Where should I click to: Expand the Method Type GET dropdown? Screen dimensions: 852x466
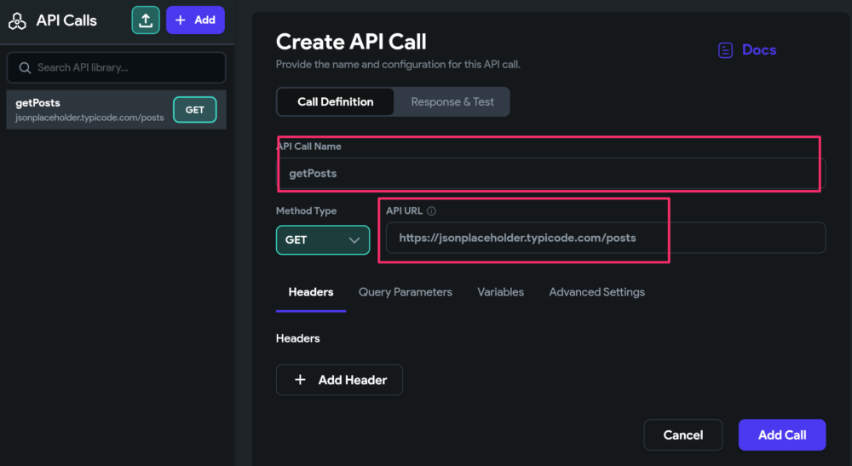(323, 240)
